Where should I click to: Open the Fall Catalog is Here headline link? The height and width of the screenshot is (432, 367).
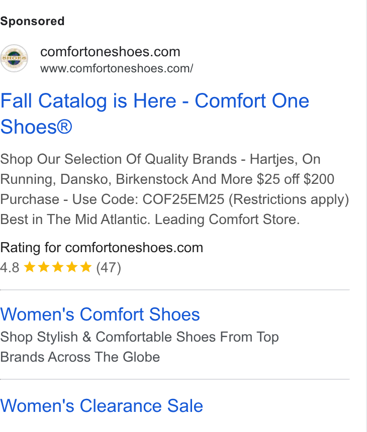155,114
